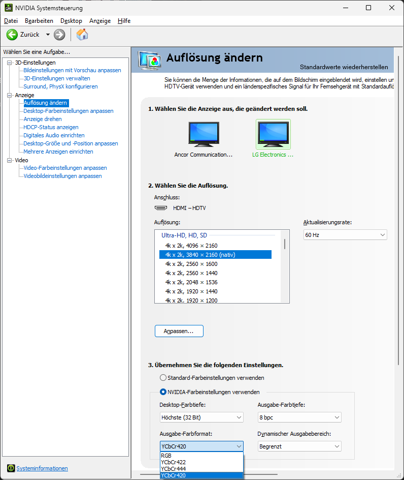The height and width of the screenshot is (480, 404).
Task: Open Video-Farbeinstellungen anpassen
Action: (65, 168)
